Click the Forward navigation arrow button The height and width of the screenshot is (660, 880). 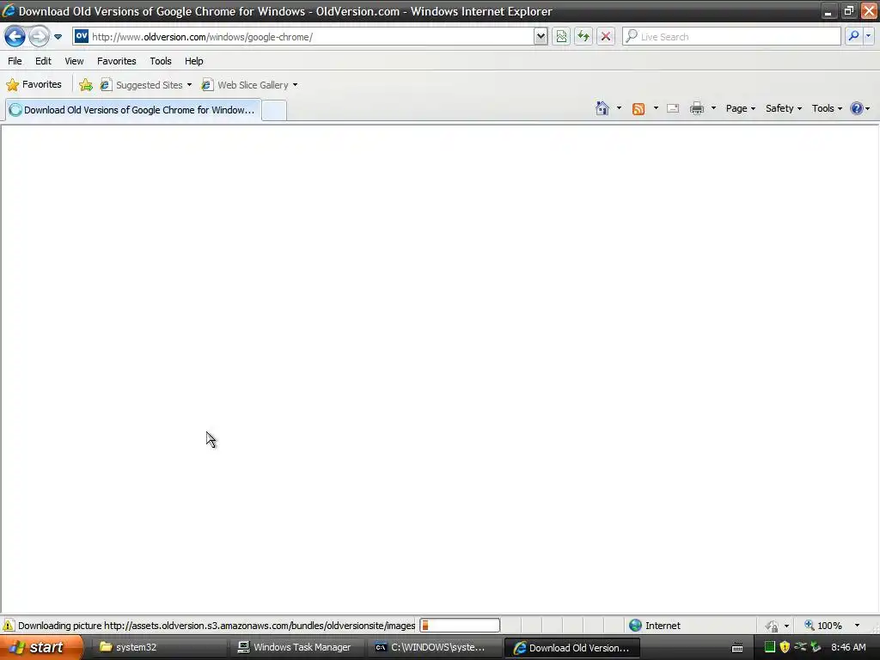click(x=39, y=37)
